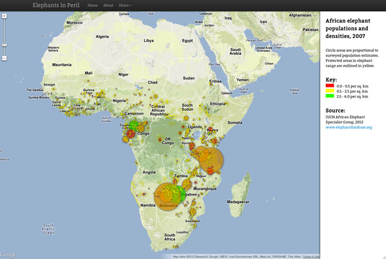Open the About page
Image resolution: width=386 pixels, height=259 pixels.
tap(108, 5)
